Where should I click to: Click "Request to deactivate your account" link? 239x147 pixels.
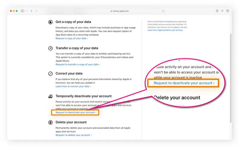pos(76,113)
